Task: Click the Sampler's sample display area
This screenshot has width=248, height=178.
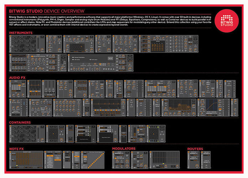Action: [93, 58]
